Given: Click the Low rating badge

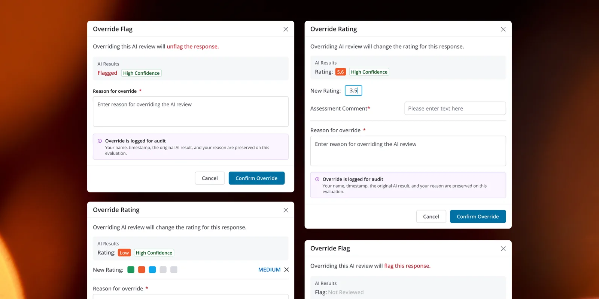Looking at the screenshot, I should (x=124, y=253).
